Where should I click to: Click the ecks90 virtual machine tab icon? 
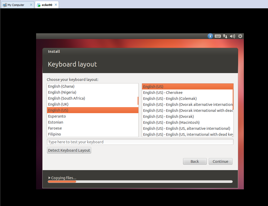[x=39, y=5]
